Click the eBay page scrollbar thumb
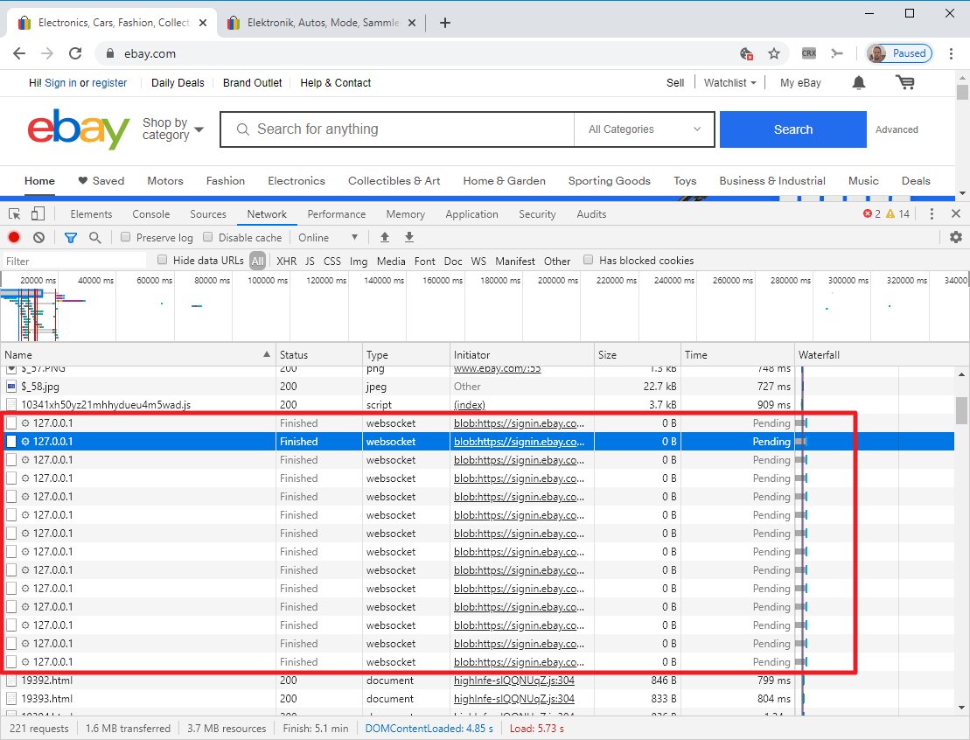This screenshot has height=740, width=970. click(962, 92)
